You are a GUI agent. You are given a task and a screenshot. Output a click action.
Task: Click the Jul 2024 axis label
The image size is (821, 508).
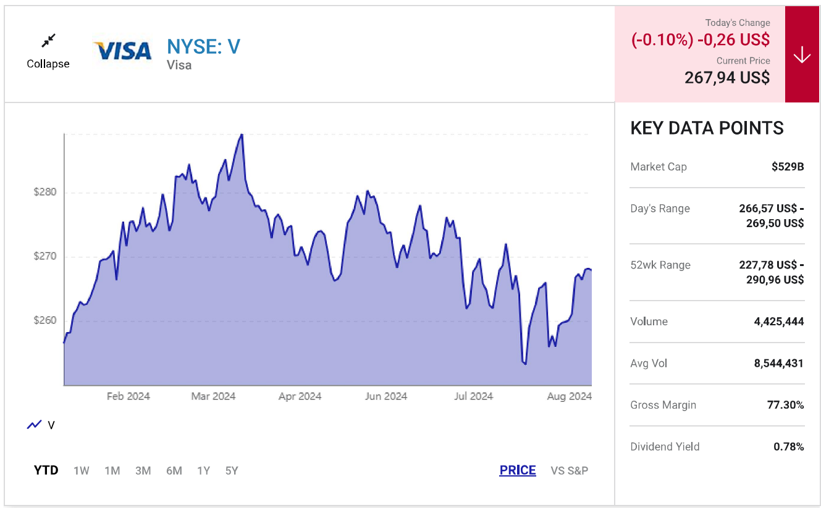click(x=473, y=396)
